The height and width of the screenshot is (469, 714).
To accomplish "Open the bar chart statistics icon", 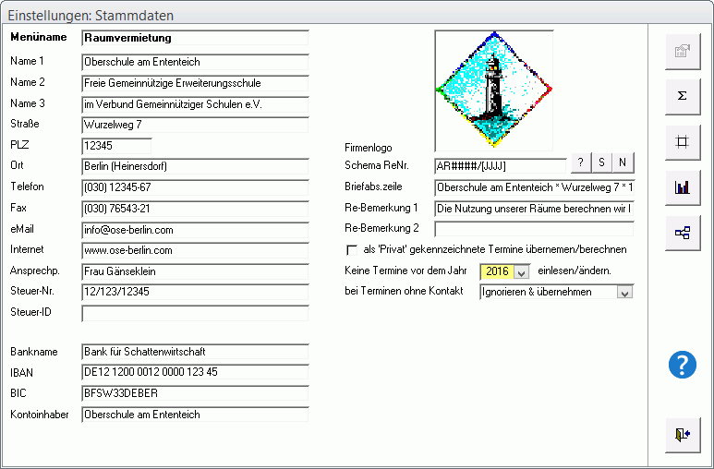I will pyautogui.click(x=683, y=186).
